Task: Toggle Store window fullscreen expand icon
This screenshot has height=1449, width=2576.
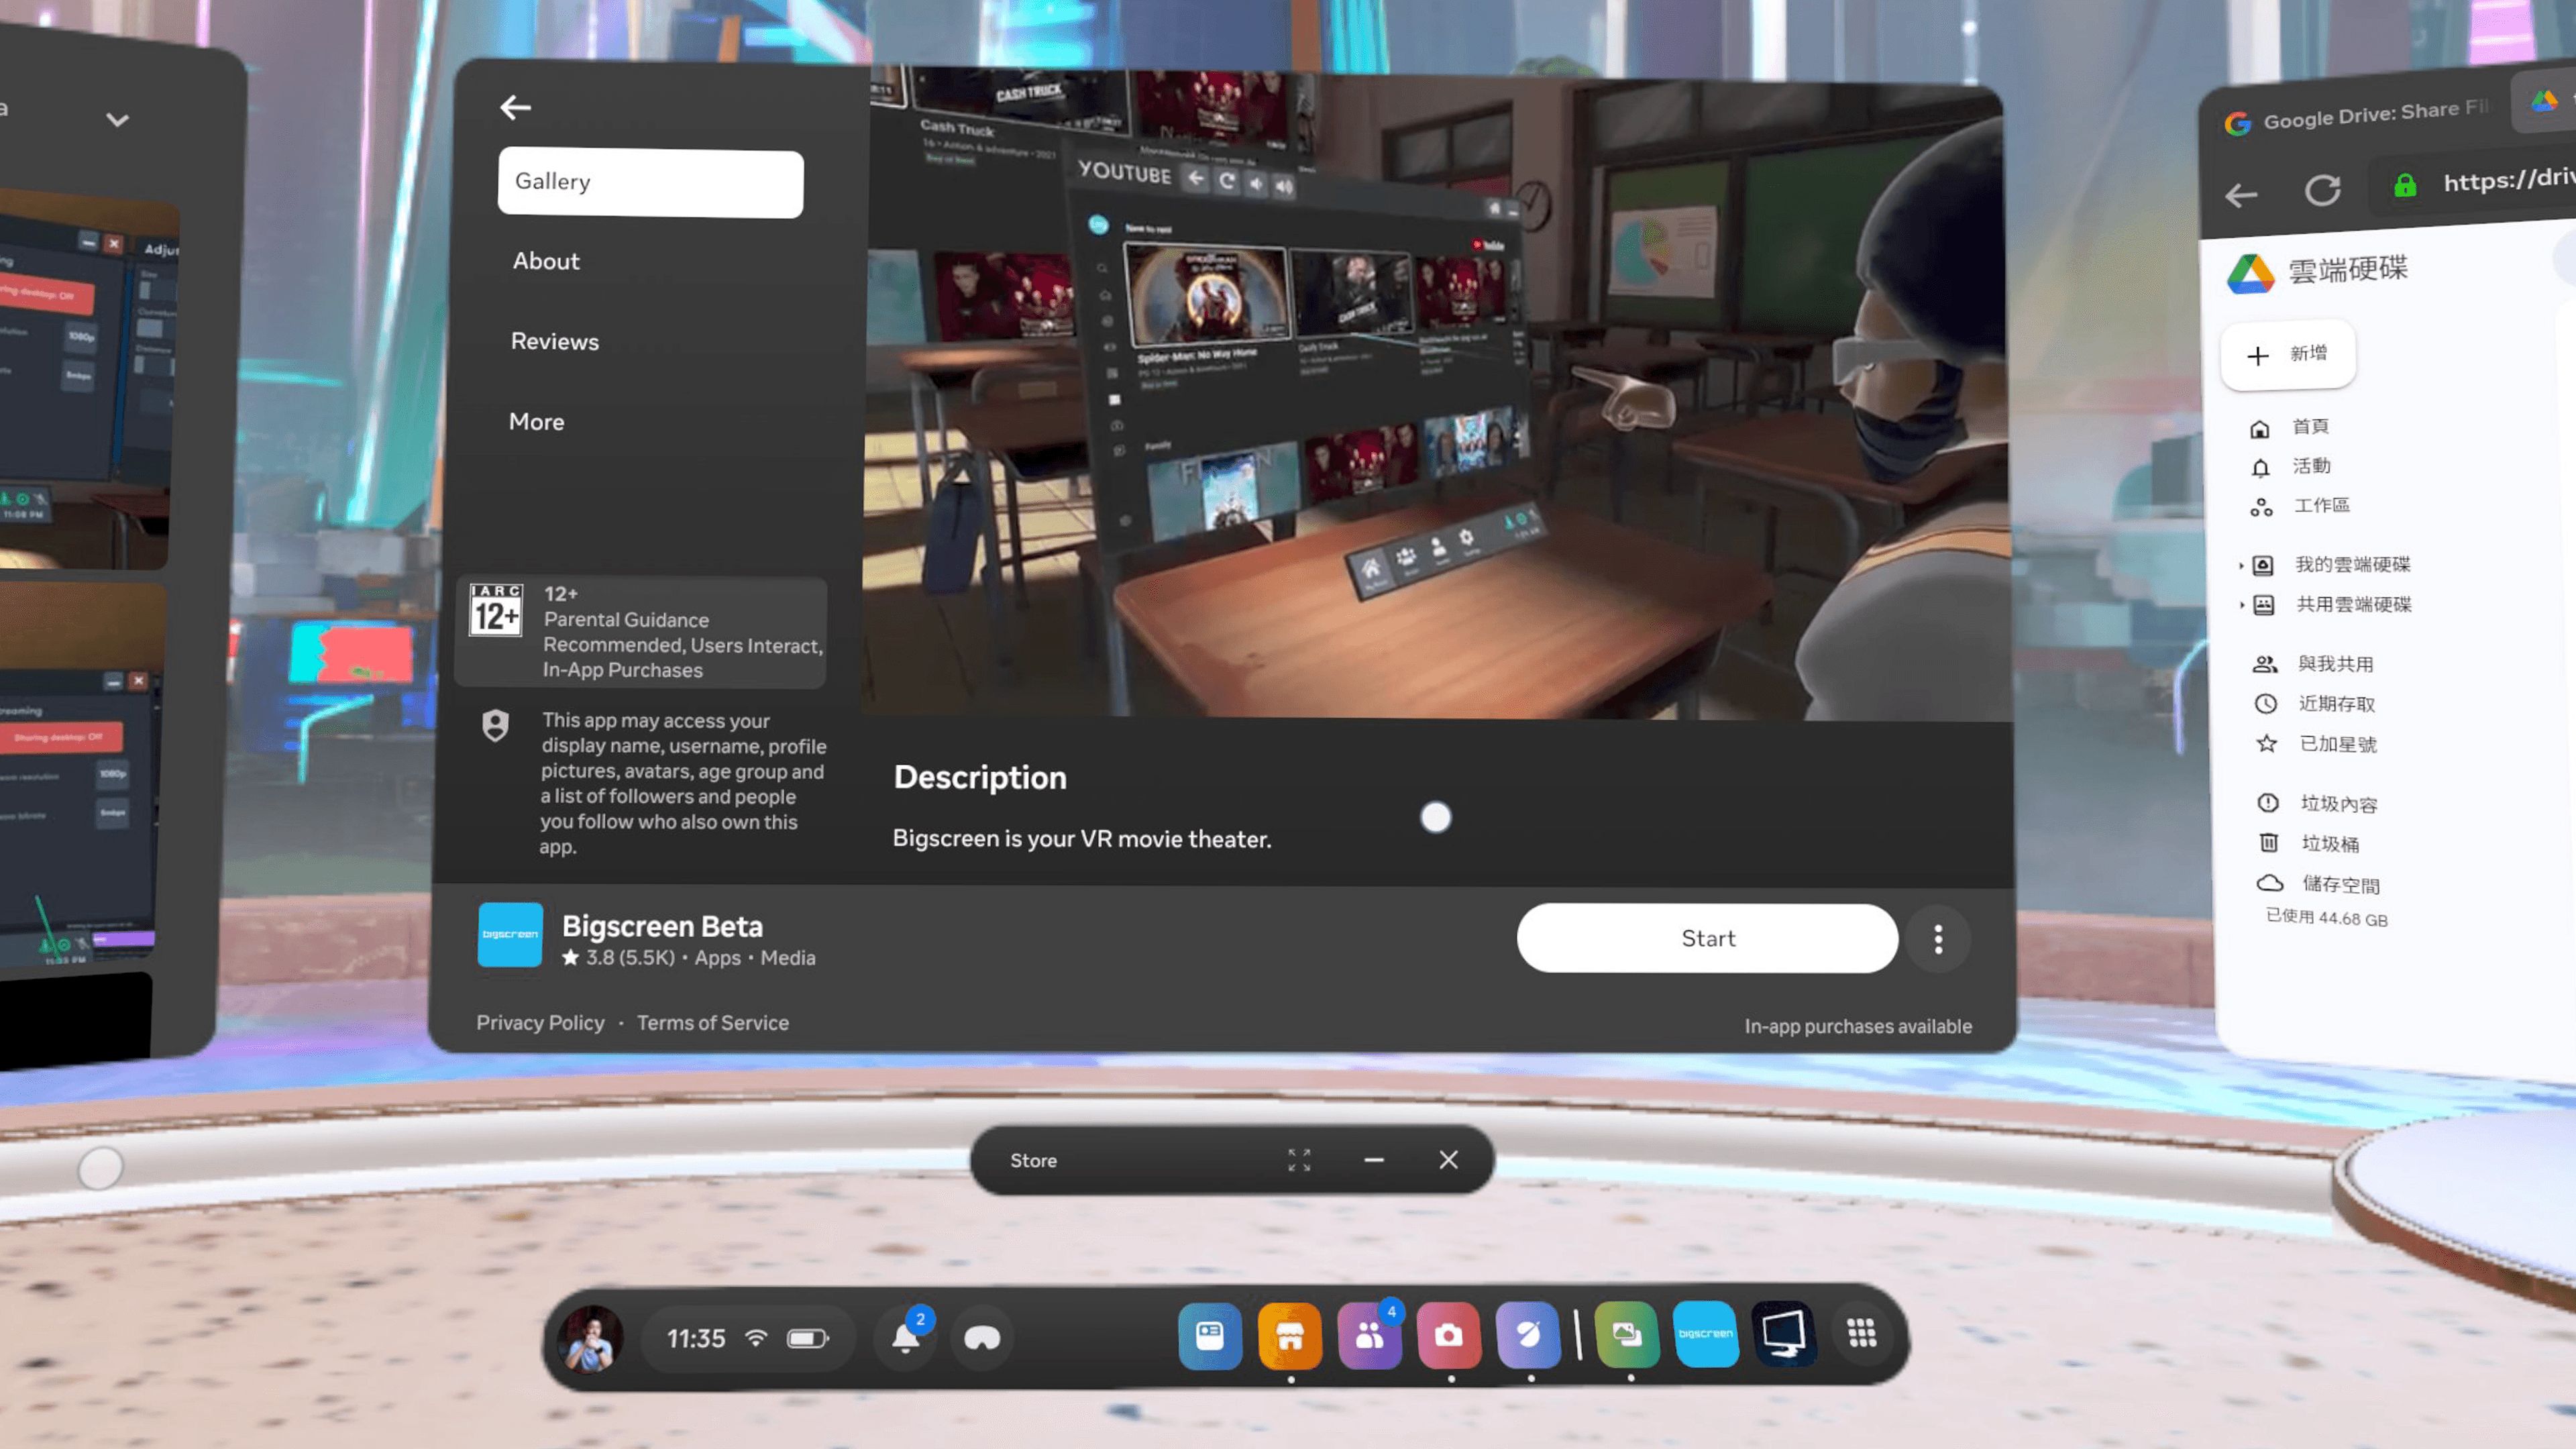Action: [1299, 1160]
